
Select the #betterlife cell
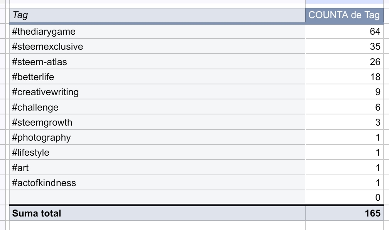point(157,77)
